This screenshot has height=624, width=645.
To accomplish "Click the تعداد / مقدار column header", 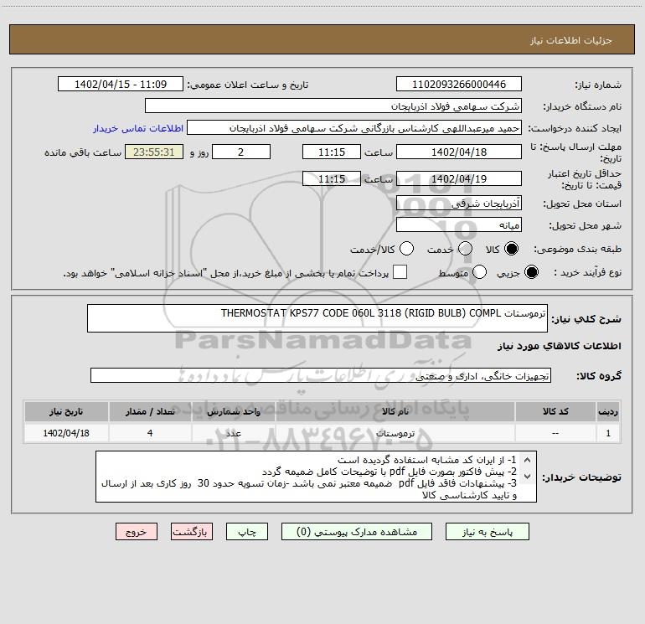I will pyautogui.click(x=150, y=411).
